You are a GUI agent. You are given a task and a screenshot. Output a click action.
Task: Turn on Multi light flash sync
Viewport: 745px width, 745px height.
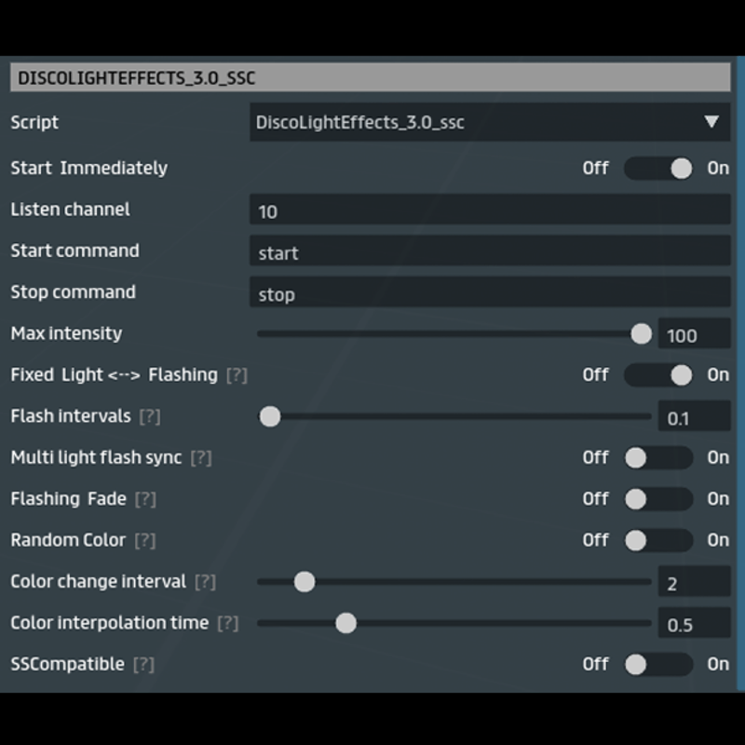pyautogui.click(x=657, y=457)
